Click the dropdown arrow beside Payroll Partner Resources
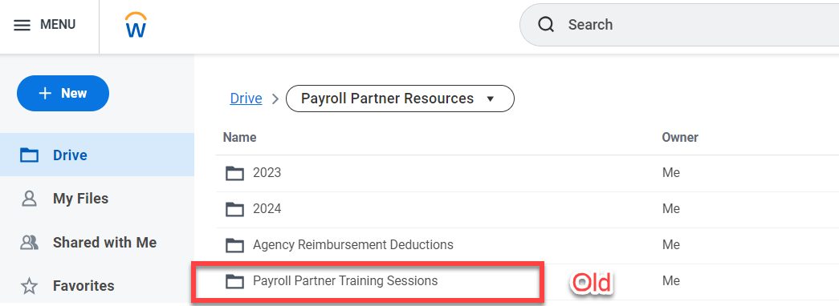Image resolution: width=839 pixels, height=306 pixels. (490, 99)
